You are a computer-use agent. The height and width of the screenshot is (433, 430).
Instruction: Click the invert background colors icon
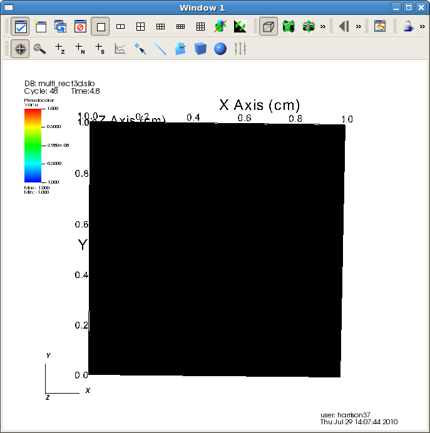coord(240,26)
